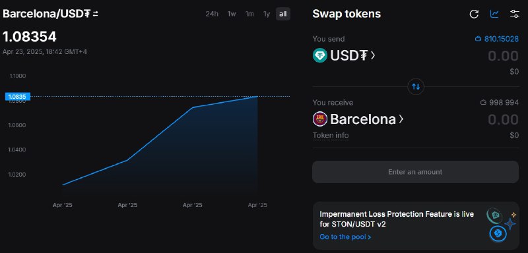Open USD₮ token selector chevron

(x=373, y=55)
